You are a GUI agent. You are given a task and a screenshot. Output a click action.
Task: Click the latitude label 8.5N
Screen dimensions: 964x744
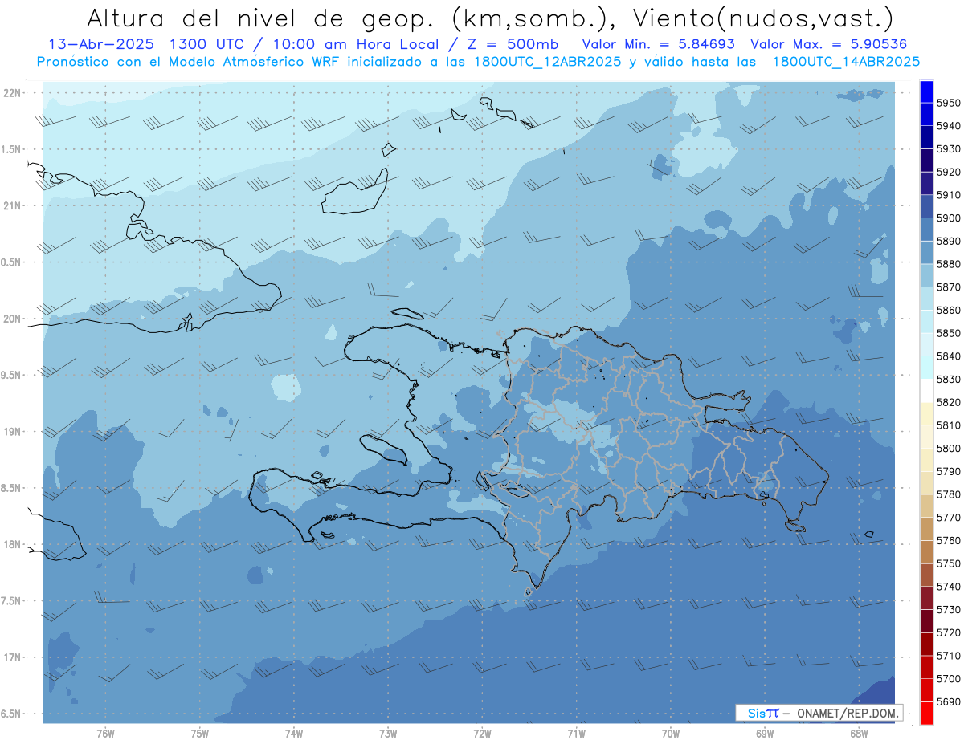[x=12, y=488]
